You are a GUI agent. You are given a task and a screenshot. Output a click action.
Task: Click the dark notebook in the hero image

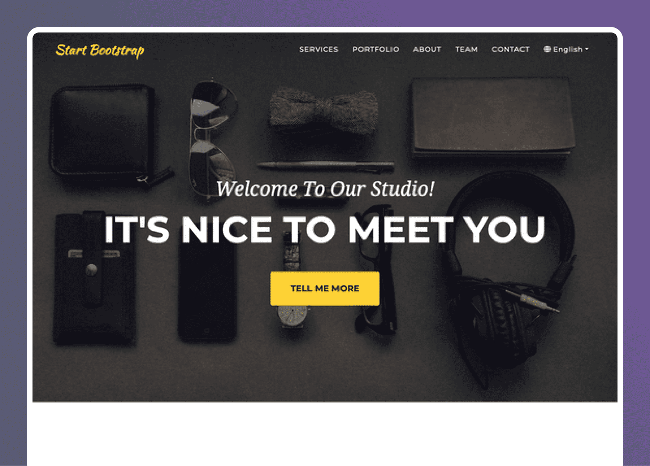pos(493,118)
